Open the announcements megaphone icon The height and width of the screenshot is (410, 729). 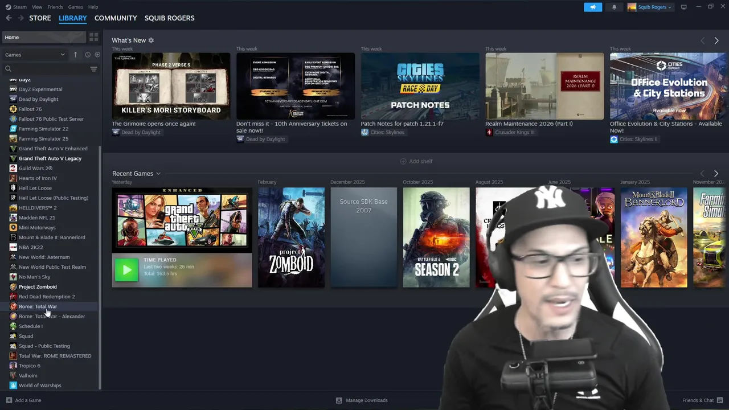pyautogui.click(x=593, y=7)
